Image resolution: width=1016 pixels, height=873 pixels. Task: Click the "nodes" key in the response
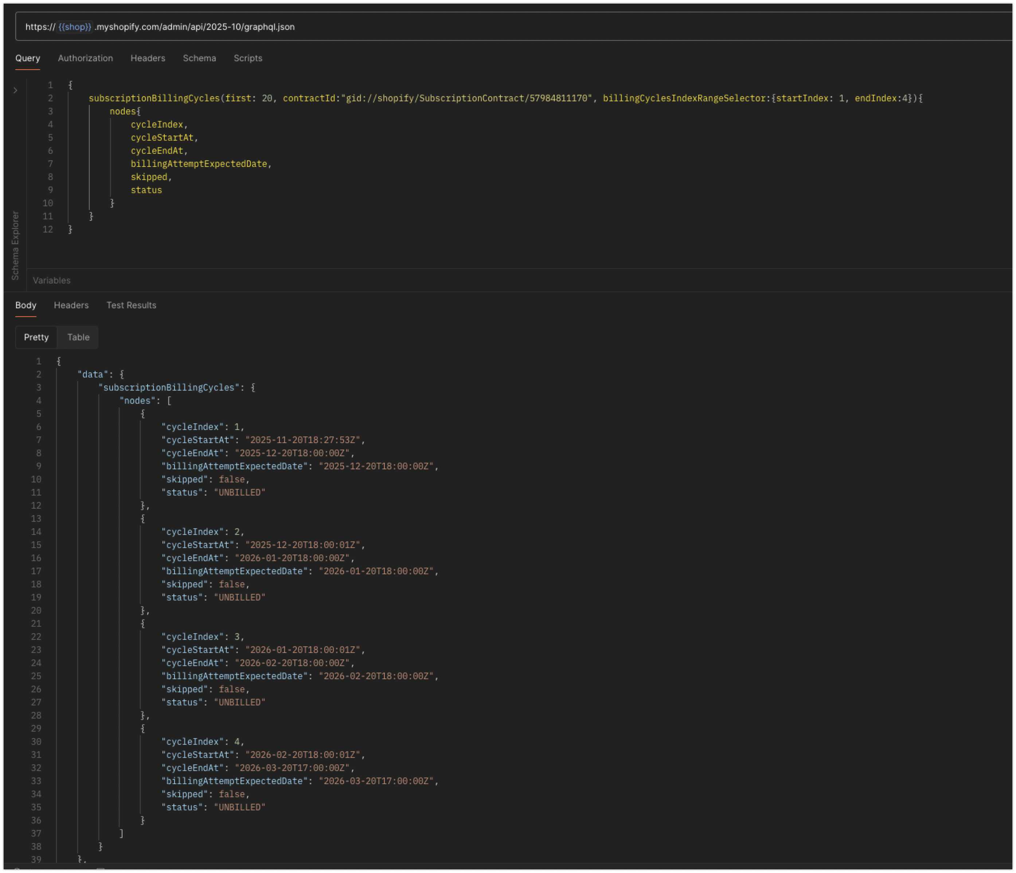point(137,400)
